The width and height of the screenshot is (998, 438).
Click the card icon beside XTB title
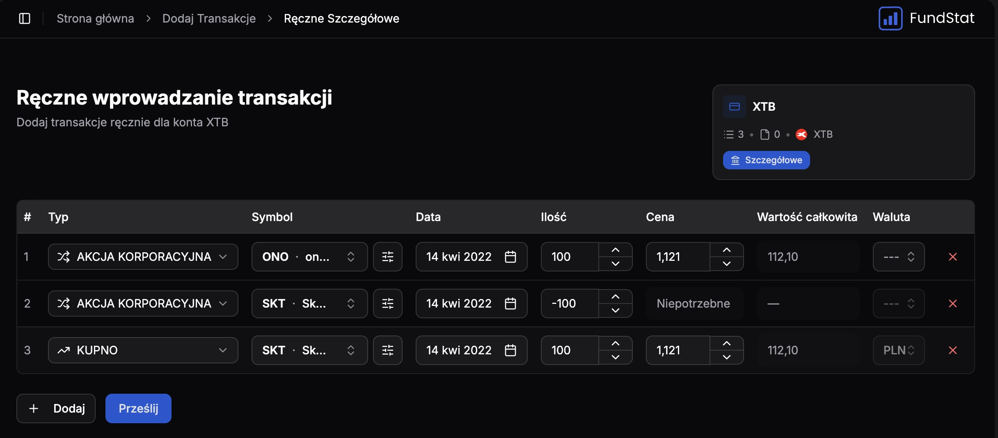[734, 106]
